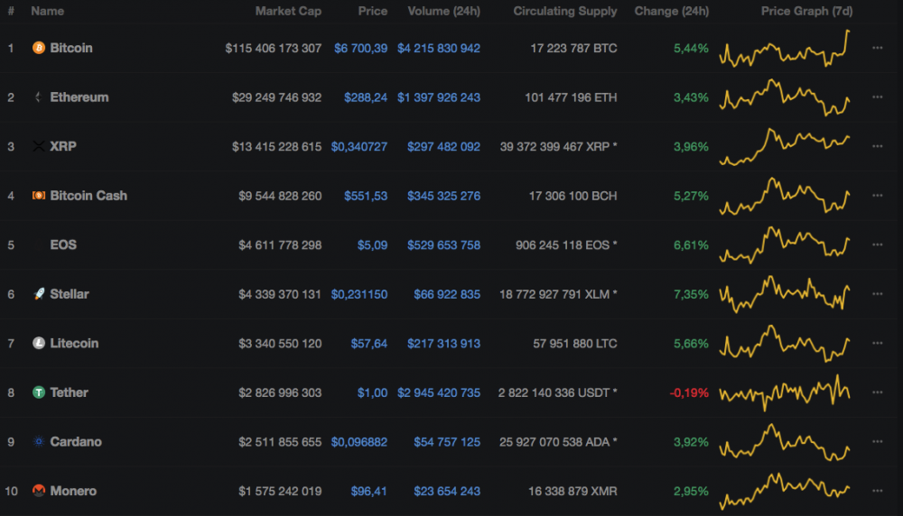Click the Ethereum logo icon

(x=39, y=97)
